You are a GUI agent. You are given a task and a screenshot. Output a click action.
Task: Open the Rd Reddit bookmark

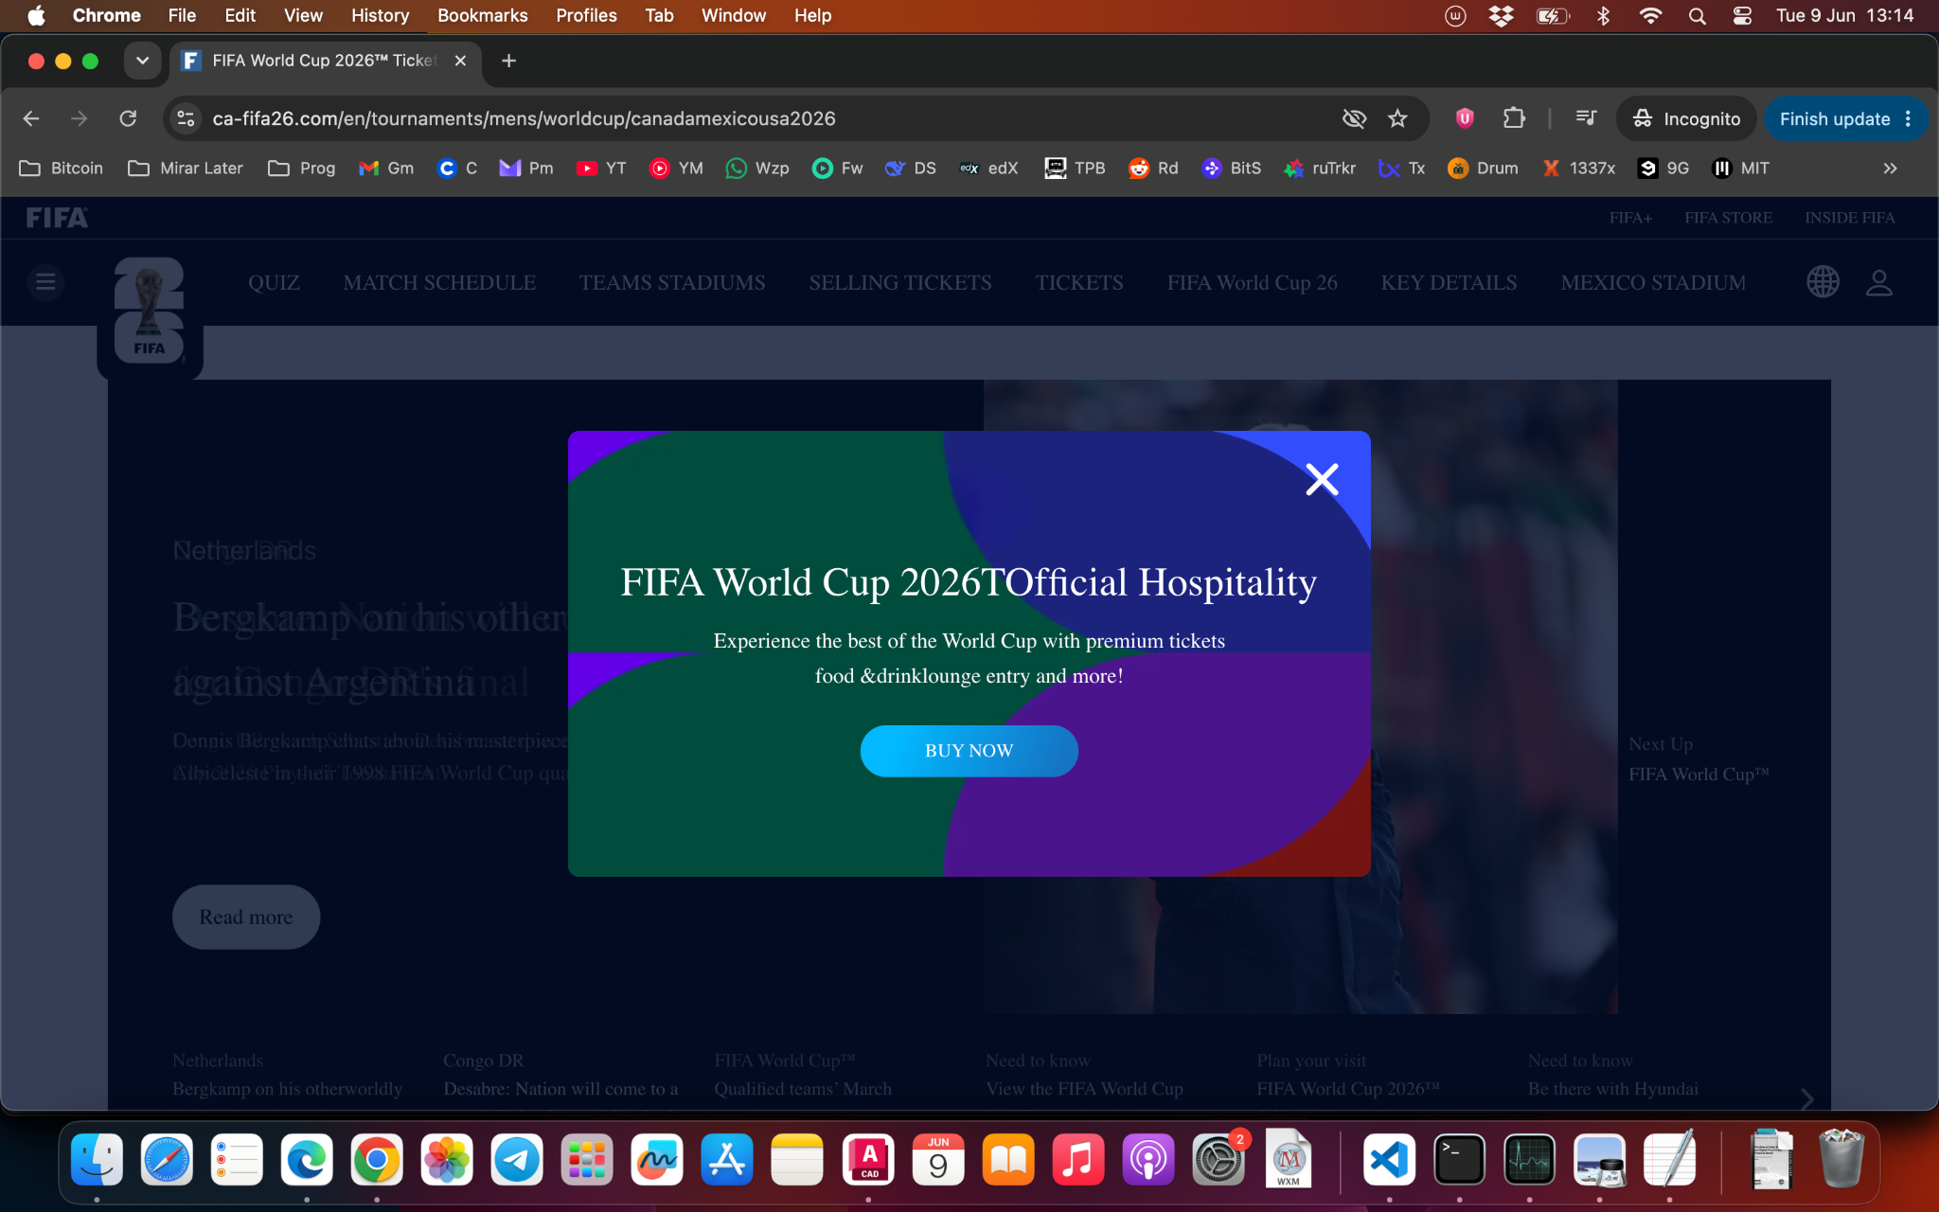(x=1154, y=169)
